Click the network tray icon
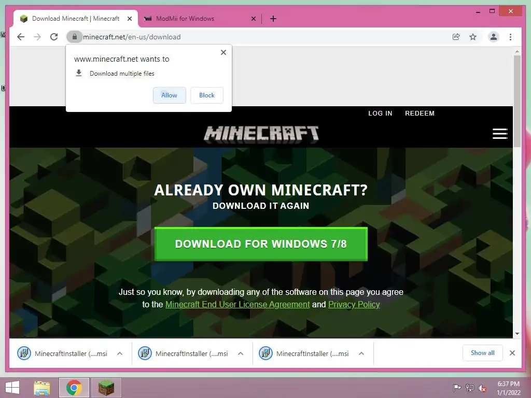 point(469,388)
